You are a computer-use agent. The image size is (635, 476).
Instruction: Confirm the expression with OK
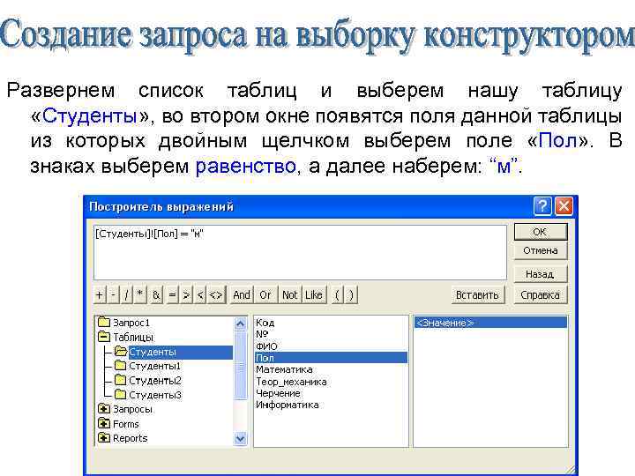(541, 232)
